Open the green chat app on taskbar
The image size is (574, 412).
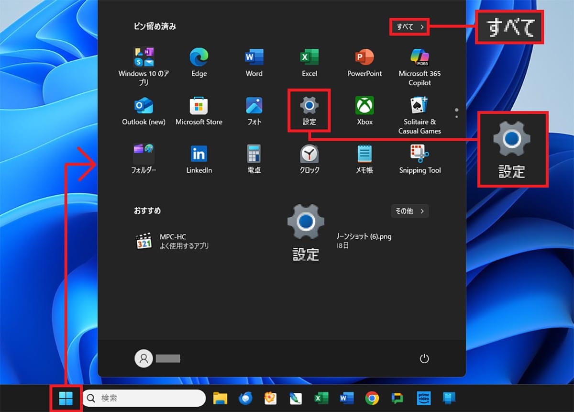point(397,398)
